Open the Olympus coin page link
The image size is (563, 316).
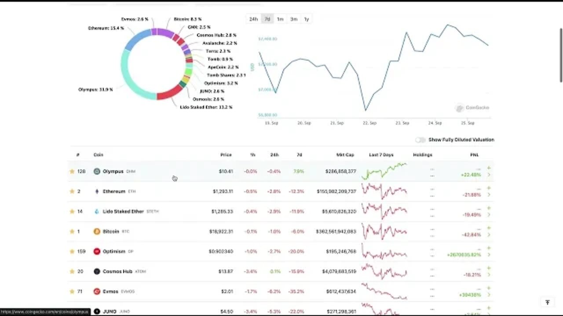pyautogui.click(x=113, y=171)
